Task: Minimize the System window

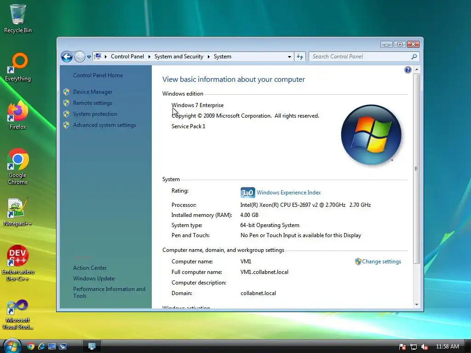Action: coord(386,45)
